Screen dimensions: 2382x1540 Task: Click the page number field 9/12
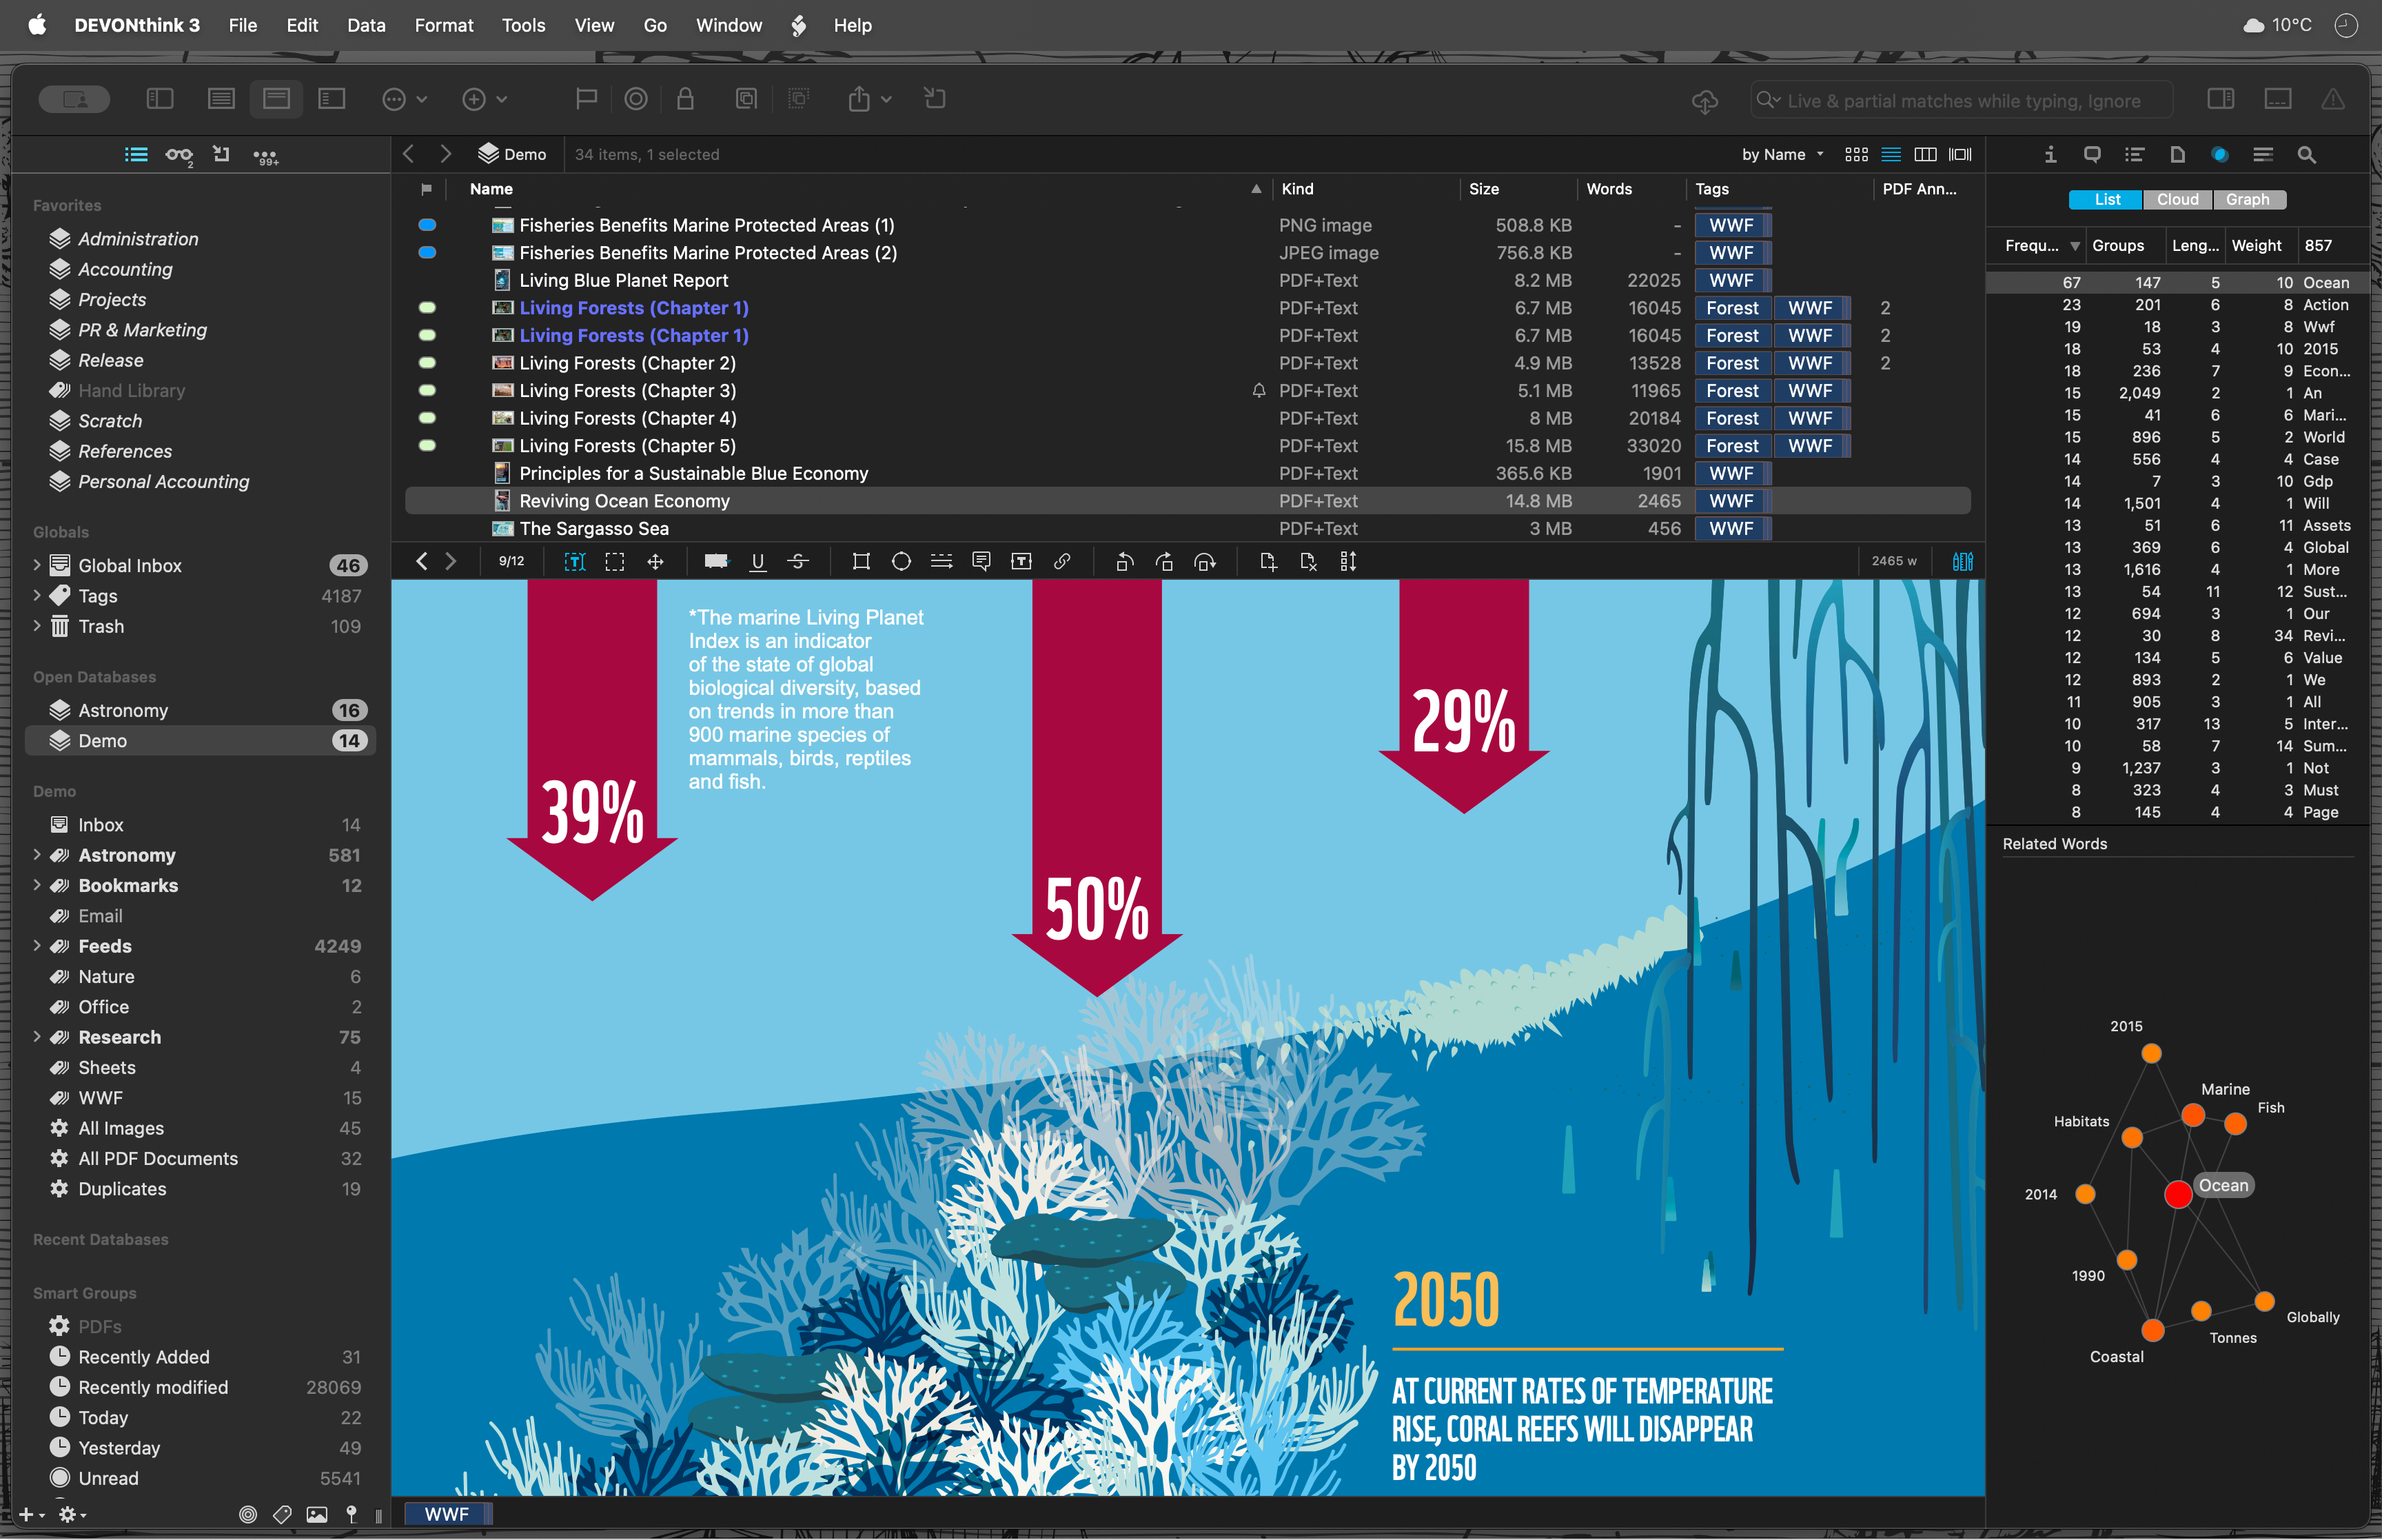[x=512, y=562]
